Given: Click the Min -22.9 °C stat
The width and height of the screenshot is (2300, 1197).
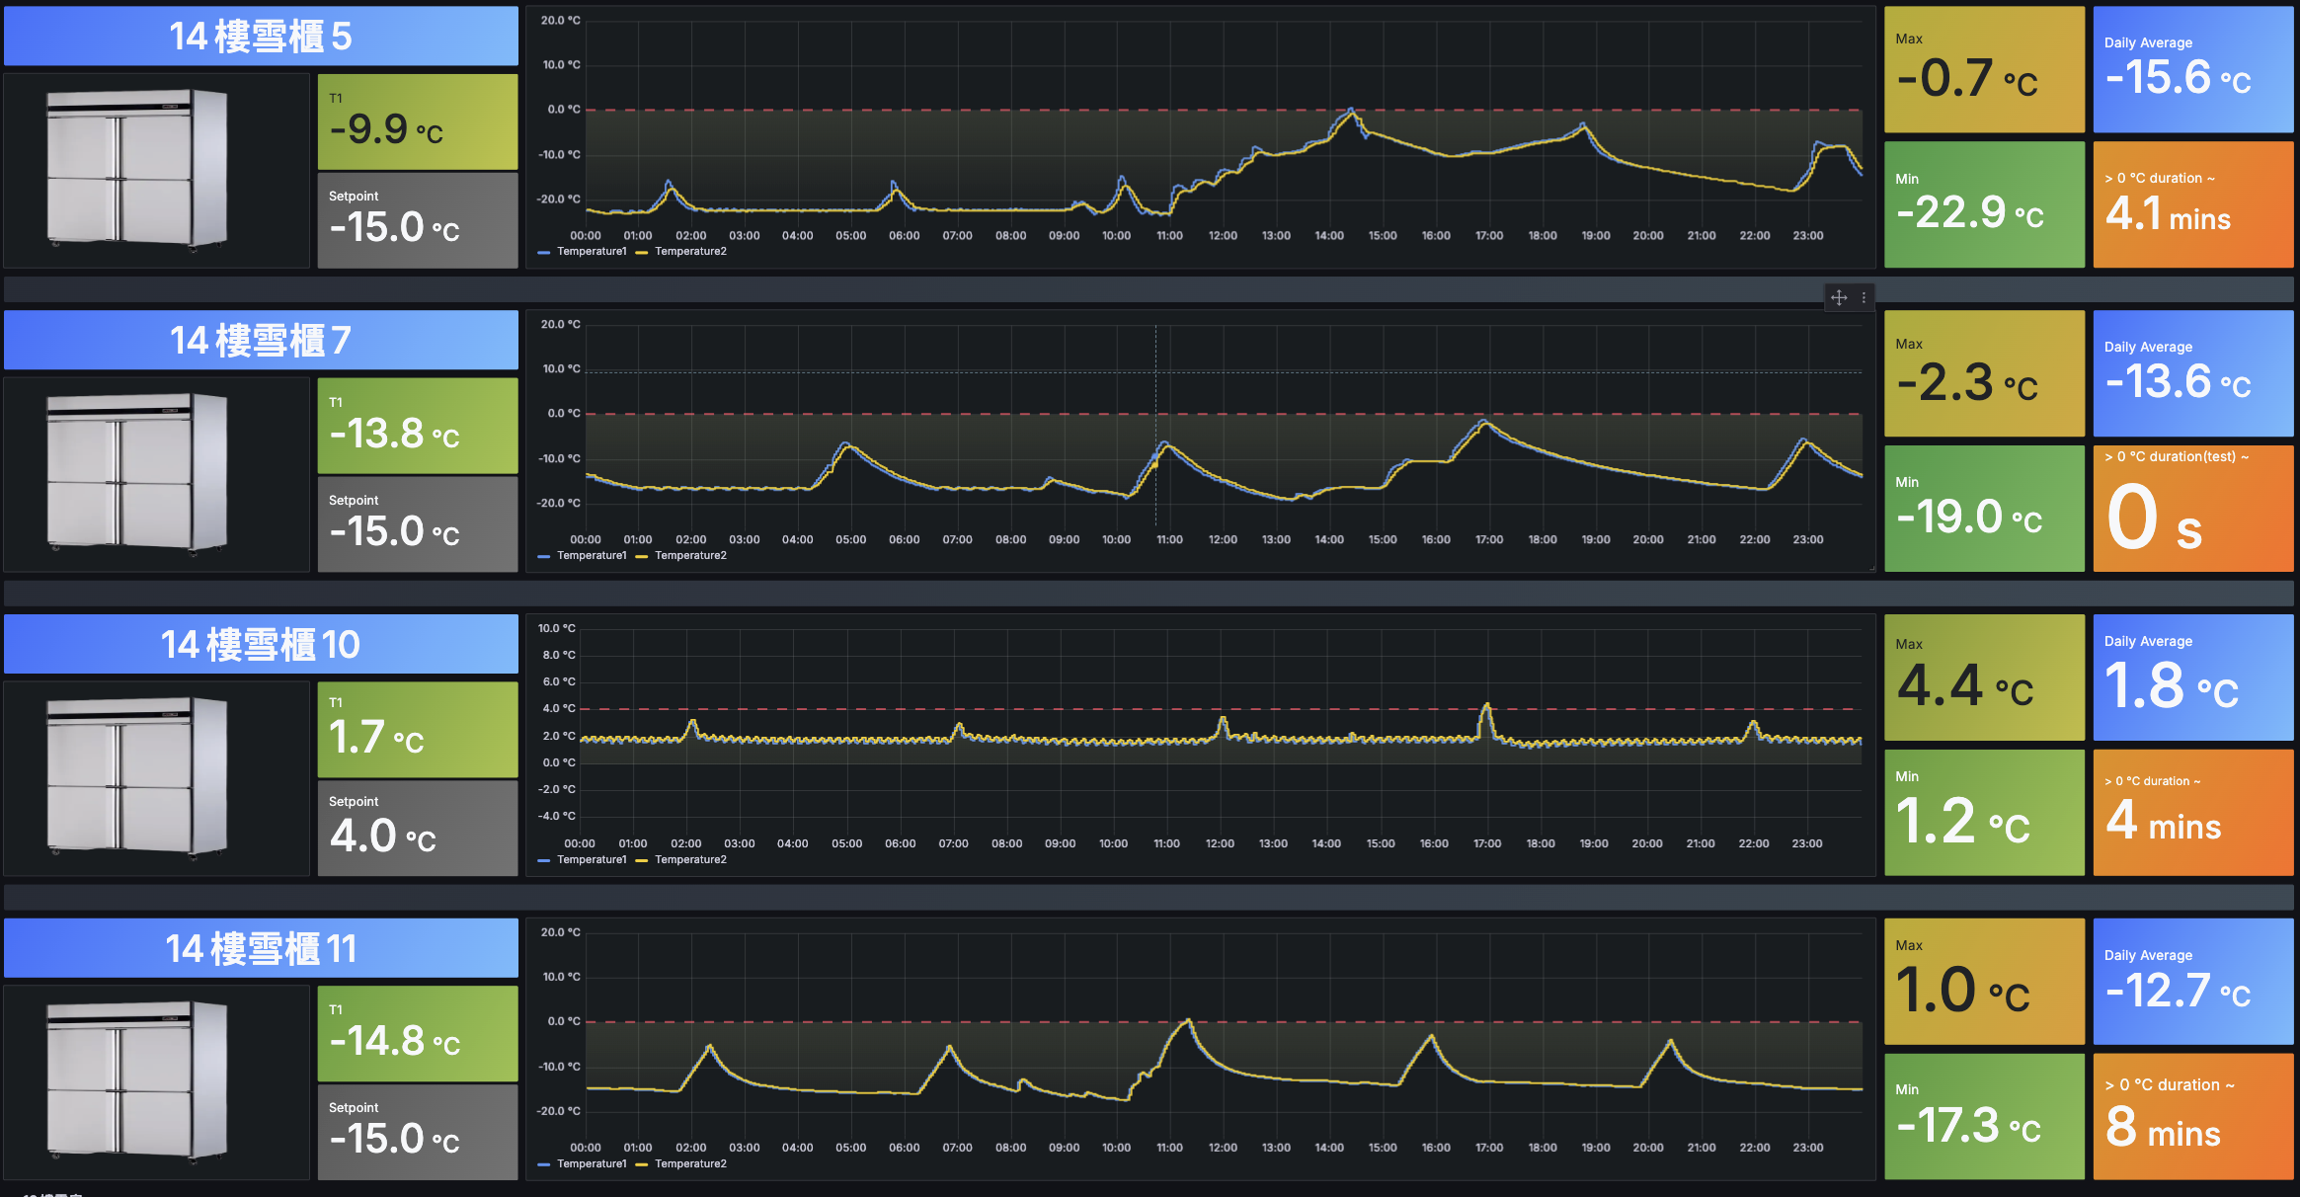Looking at the screenshot, I should 1984,204.
